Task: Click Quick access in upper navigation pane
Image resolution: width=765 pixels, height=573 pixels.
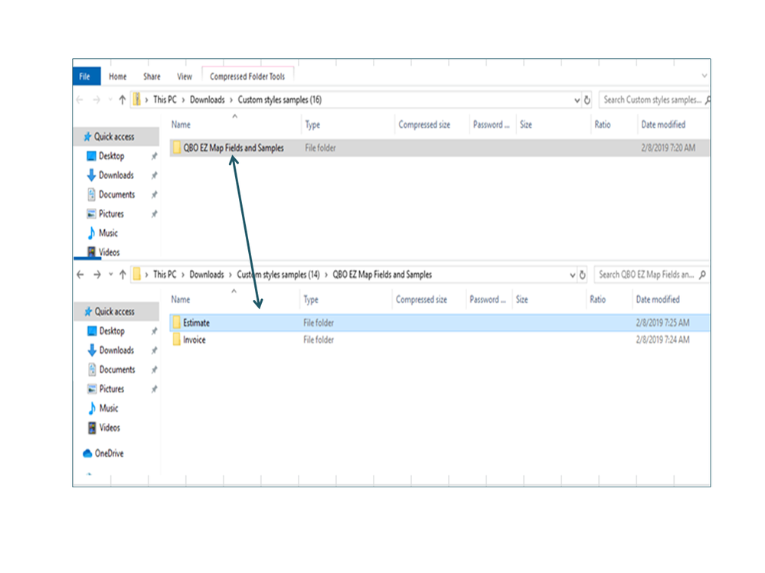Action: pyautogui.click(x=116, y=137)
